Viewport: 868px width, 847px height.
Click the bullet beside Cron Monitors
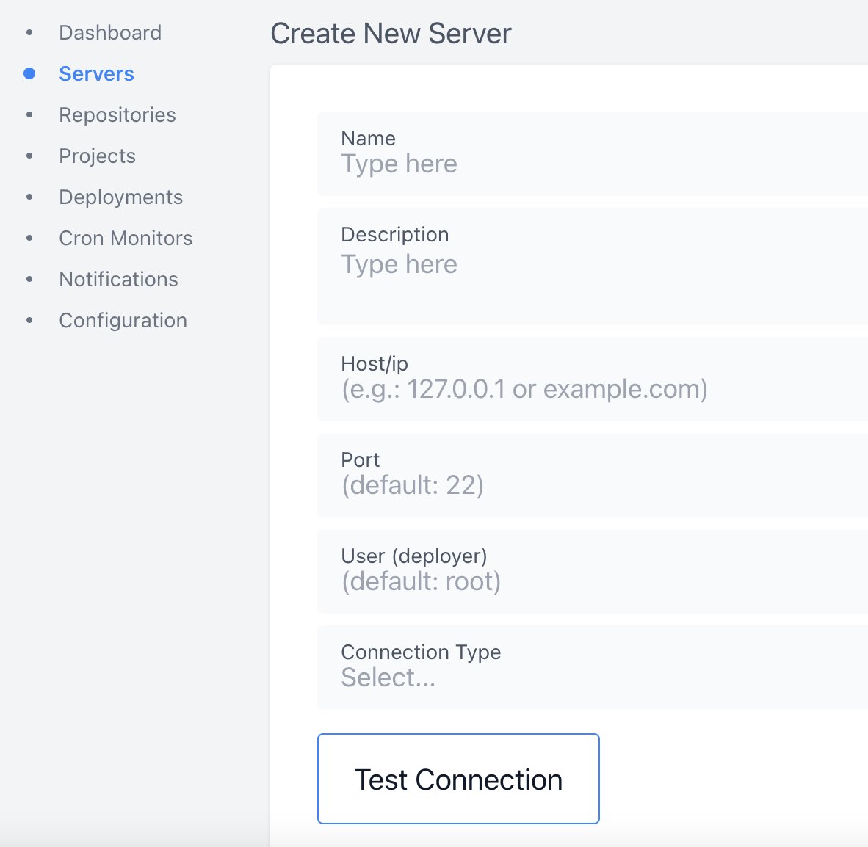click(x=29, y=238)
